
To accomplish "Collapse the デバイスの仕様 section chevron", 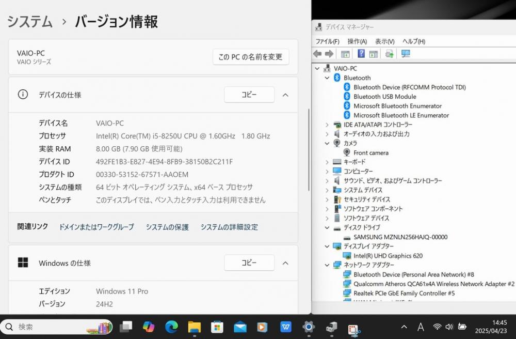I will point(285,95).
